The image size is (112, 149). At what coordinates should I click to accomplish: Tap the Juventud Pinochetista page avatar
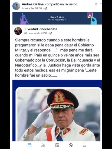(x=18, y=31)
